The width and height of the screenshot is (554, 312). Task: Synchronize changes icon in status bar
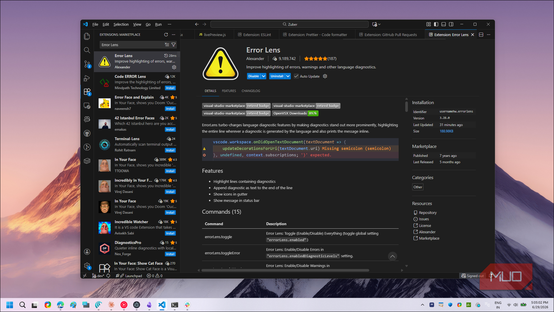pyautogui.click(x=108, y=276)
